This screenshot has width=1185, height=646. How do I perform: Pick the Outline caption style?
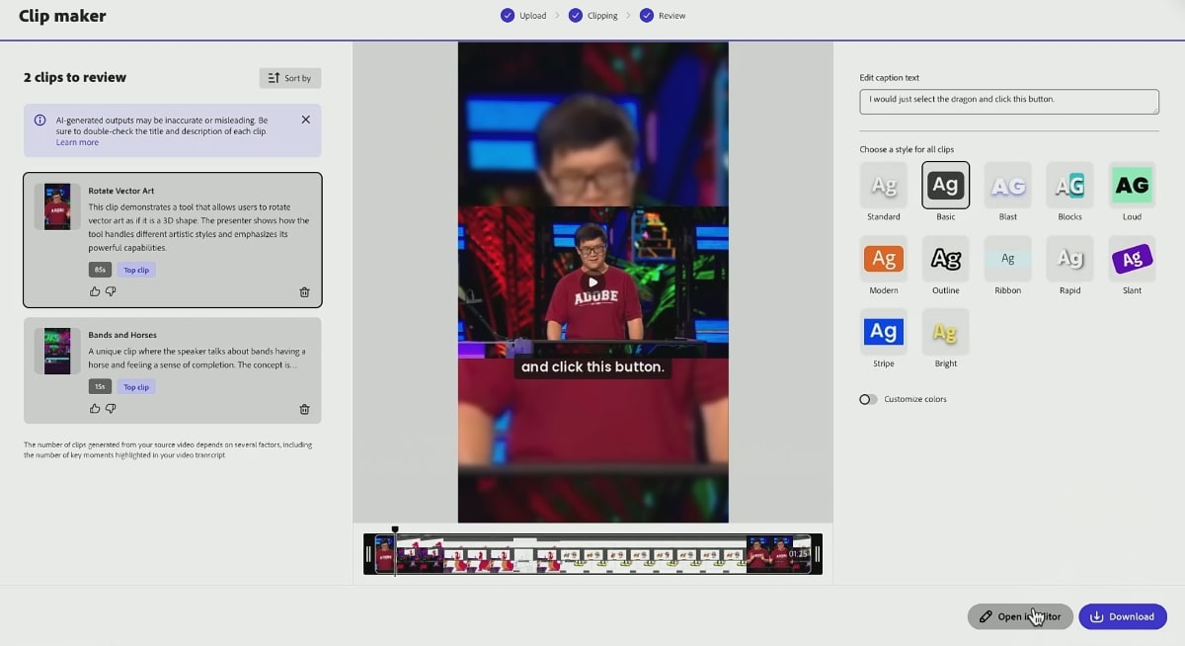point(946,259)
